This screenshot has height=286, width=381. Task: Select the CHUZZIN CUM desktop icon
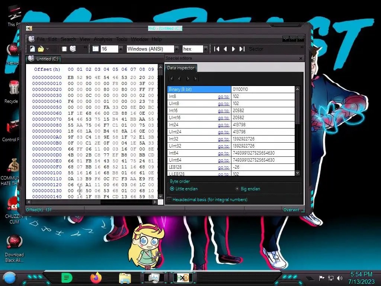pos(14,210)
